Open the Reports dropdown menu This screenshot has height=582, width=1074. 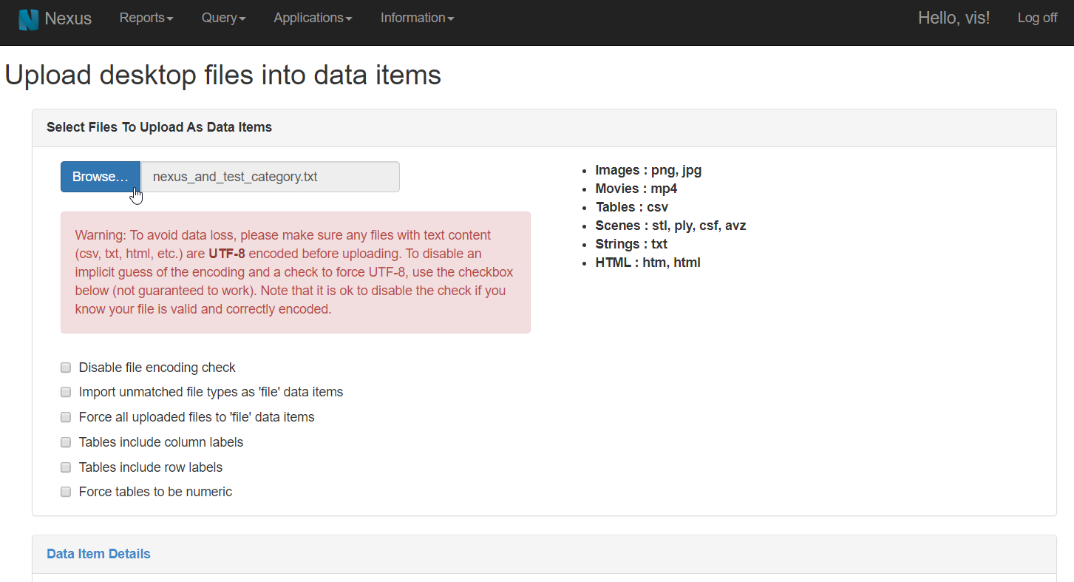tap(146, 18)
